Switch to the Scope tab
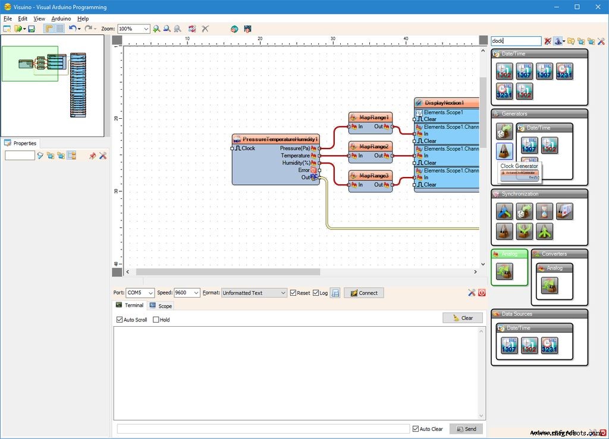609x439 pixels. [161, 306]
